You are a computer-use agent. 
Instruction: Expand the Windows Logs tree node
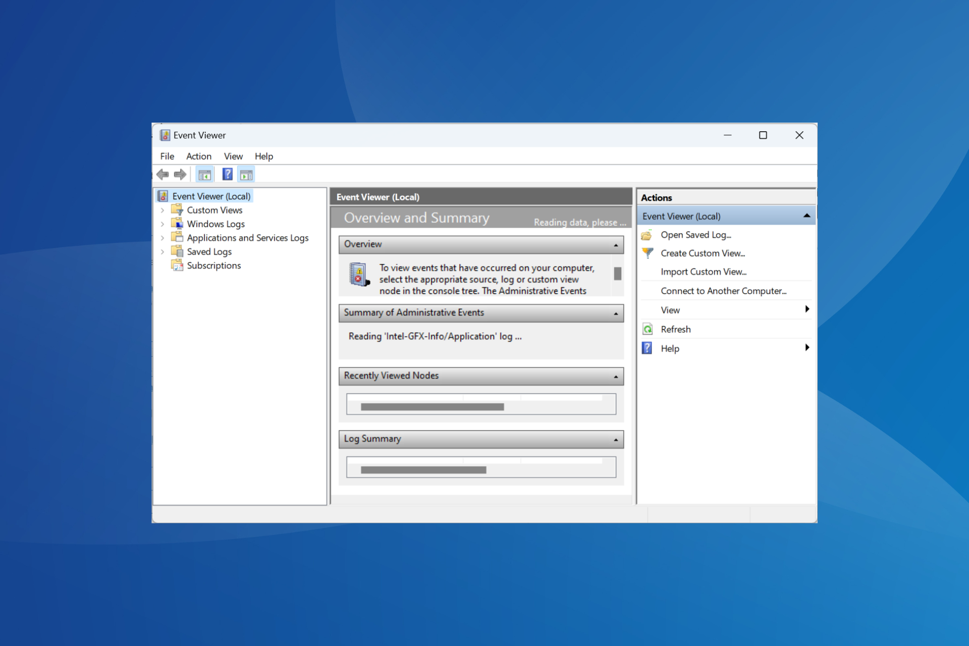coord(165,224)
